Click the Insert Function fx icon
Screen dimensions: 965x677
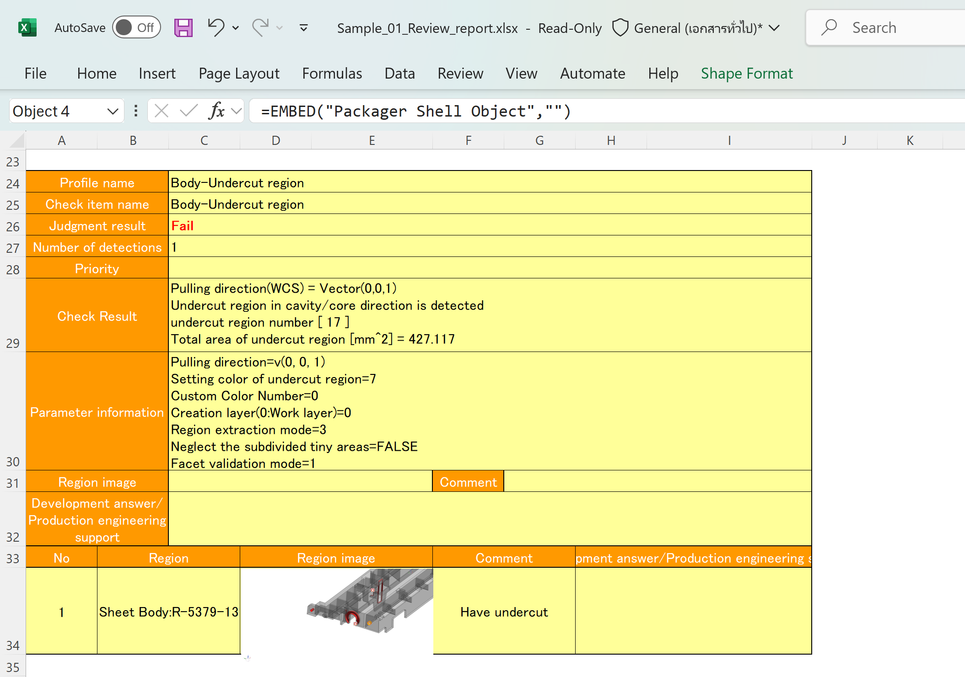pos(216,111)
